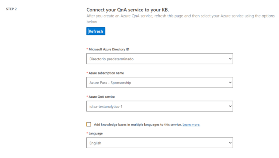Open the Language dropdown showing English
The width and height of the screenshot is (279, 158).
click(x=160, y=143)
